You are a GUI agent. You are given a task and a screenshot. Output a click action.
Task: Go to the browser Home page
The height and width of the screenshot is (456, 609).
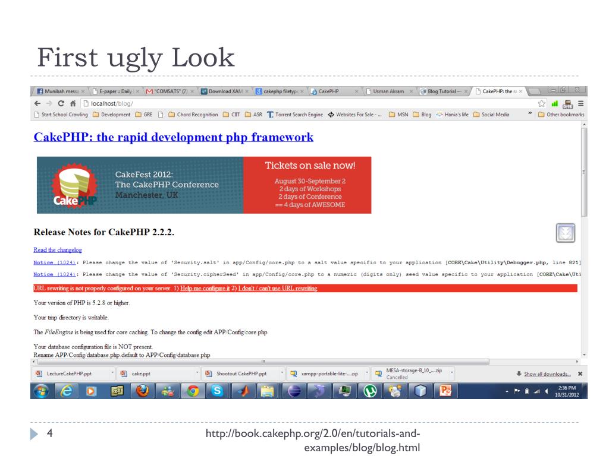coord(73,103)
